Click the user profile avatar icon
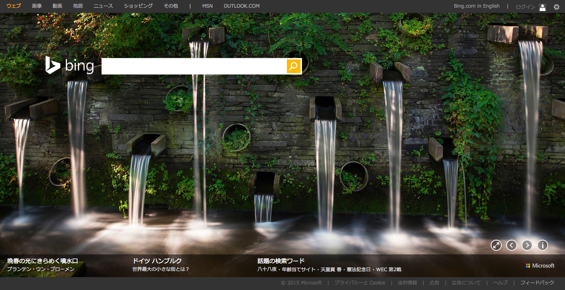Screen dimensions: 565x290 [542, 7]
